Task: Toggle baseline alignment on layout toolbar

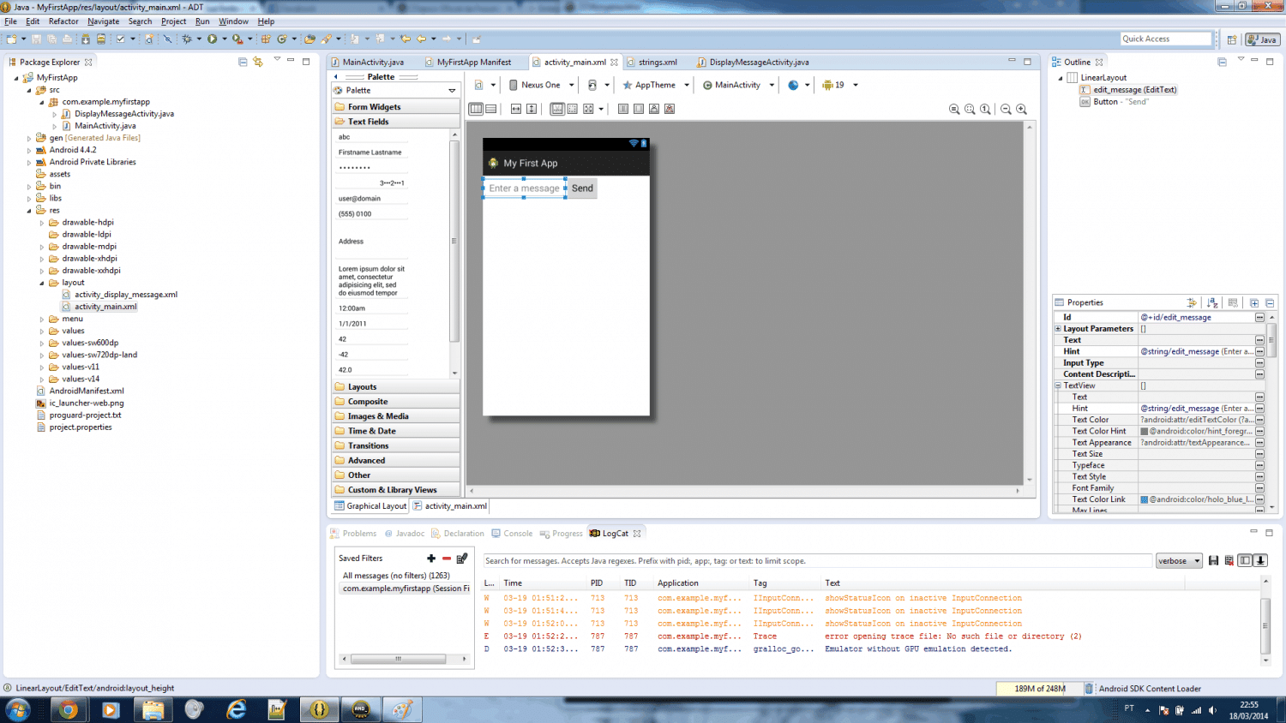Action: click(557, 109)
